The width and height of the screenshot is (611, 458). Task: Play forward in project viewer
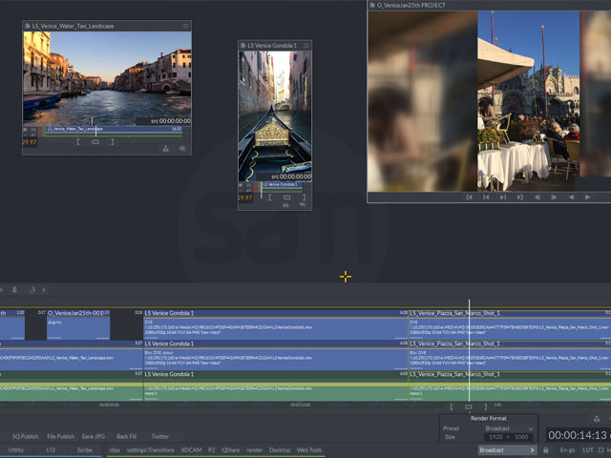point(588,198)
